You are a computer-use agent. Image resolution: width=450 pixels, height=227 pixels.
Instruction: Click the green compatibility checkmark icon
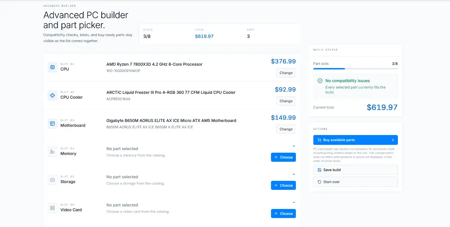point(320,81)
